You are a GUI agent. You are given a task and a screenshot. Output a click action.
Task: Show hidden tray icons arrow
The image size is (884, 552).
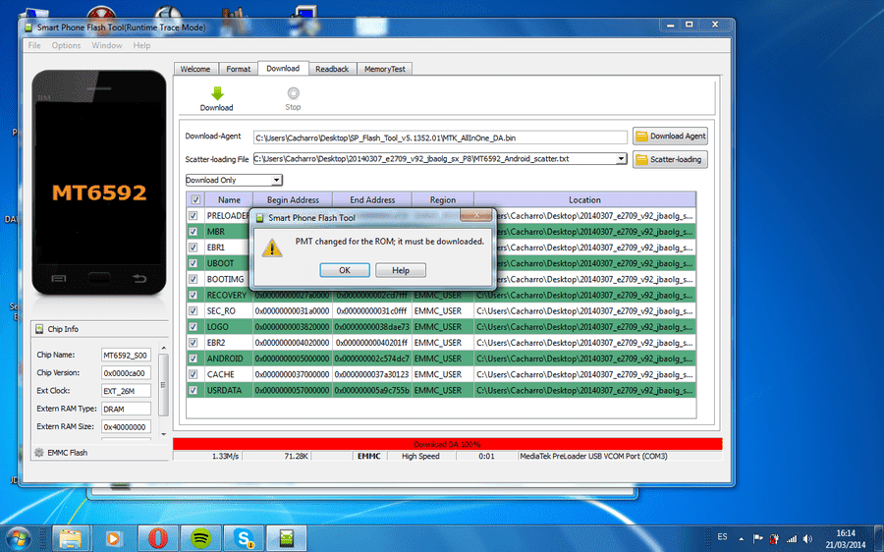(741, 538)
